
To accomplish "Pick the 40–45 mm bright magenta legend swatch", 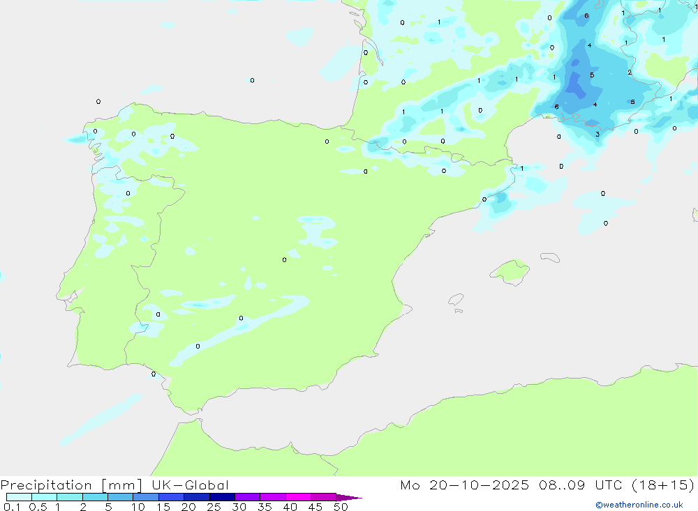I will [x=298, y=497].
